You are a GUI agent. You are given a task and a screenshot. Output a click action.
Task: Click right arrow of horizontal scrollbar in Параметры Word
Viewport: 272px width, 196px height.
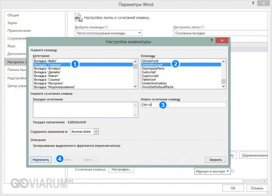(x=265, y=181)
